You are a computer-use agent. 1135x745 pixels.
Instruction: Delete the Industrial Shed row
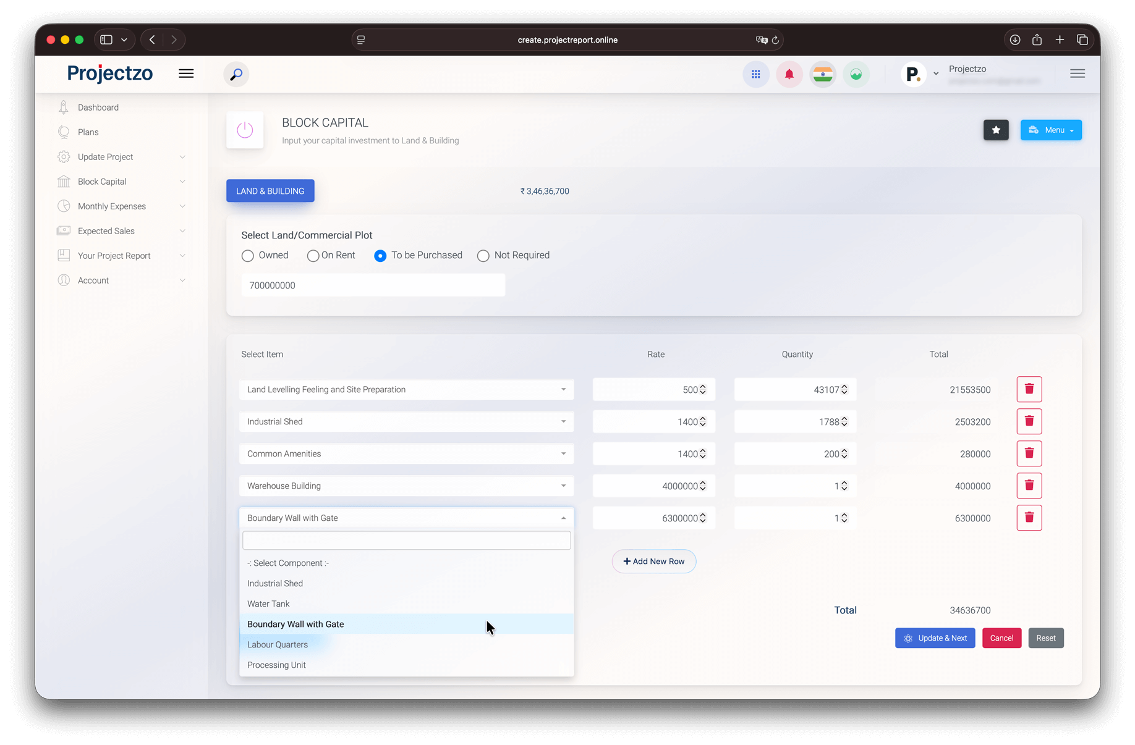[1029, 421]
